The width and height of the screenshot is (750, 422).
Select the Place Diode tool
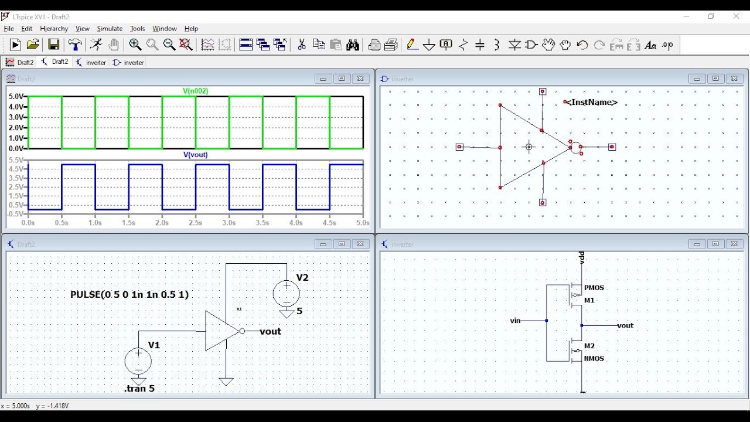pyautogui.click(x=514, y=45)
